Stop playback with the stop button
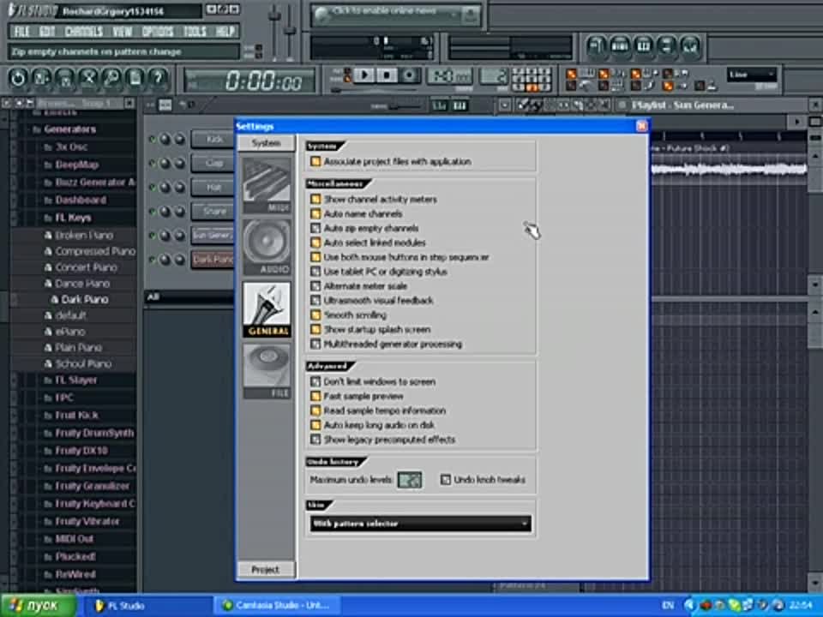 387,75
